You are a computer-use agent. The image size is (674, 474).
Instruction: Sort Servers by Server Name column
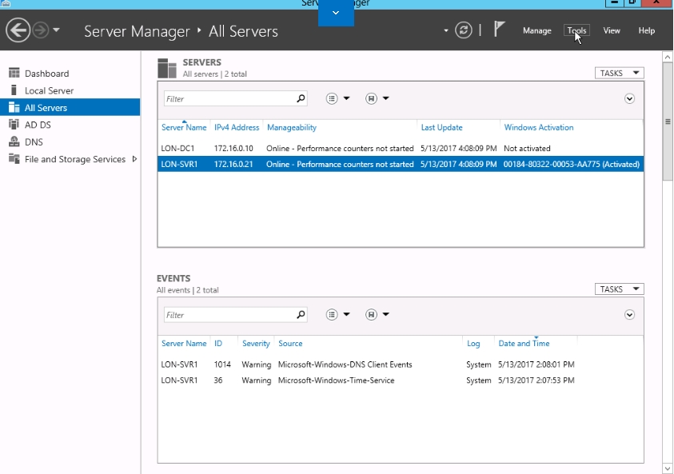click(x=184, y=127)
